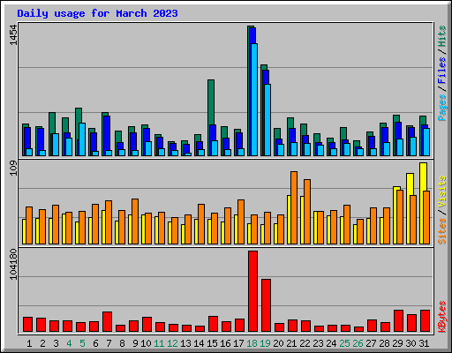Click day label 4 on the x-axis
The height and width of the screenshot is (353, 452).
pyautogui.click(x=69, y=343)
